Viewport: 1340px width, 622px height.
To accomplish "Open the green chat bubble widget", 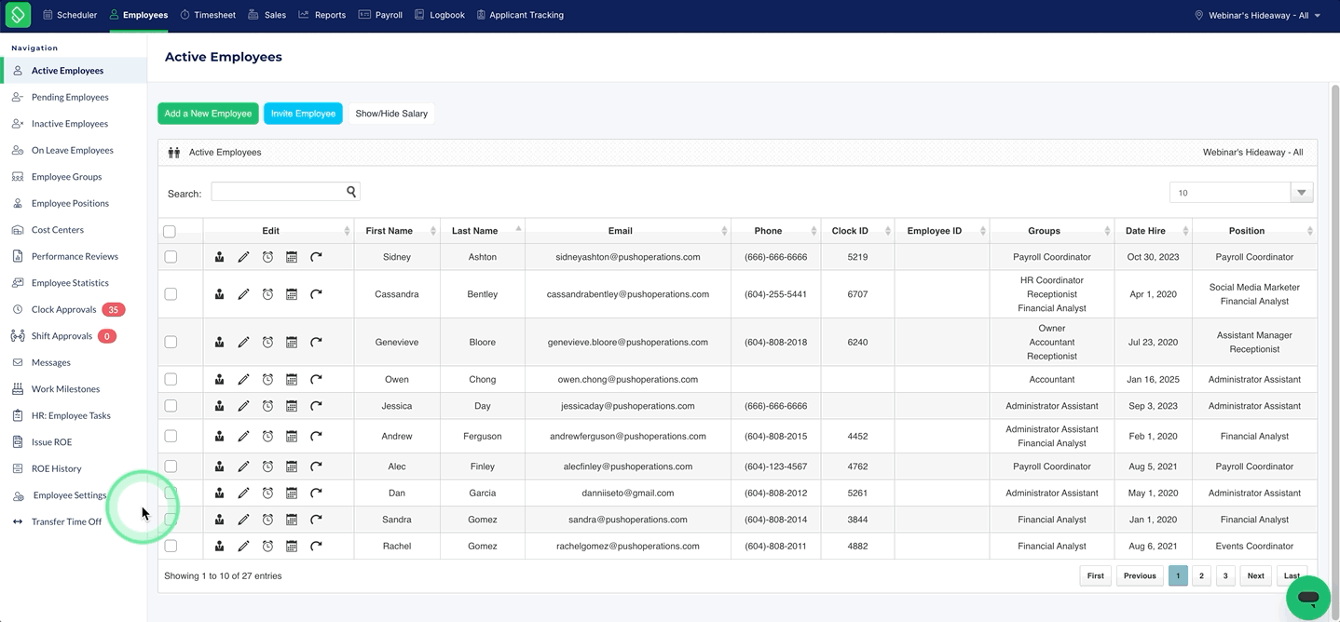I will 1308,598.
